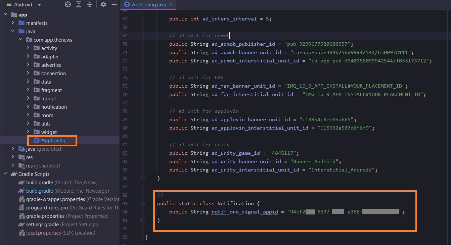
Task: Open project view settings gear
Action: [103, 5]
